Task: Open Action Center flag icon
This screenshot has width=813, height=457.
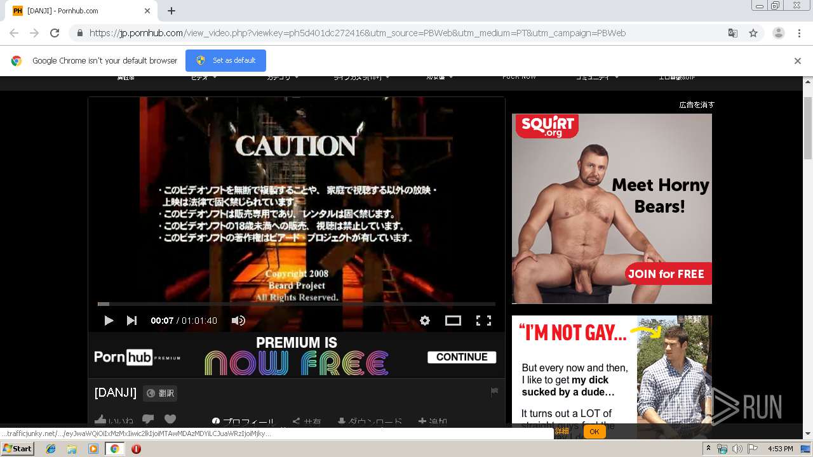Action: 751,449
